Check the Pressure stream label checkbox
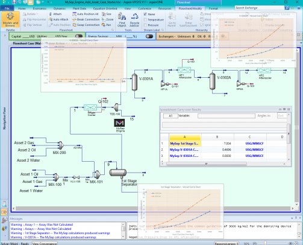303x245 pixels. click(x=145, y=25)
